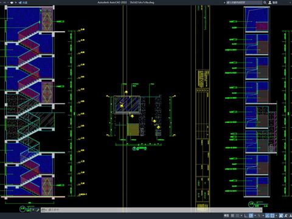Click the object snap tracking icon

click(268, 215)
